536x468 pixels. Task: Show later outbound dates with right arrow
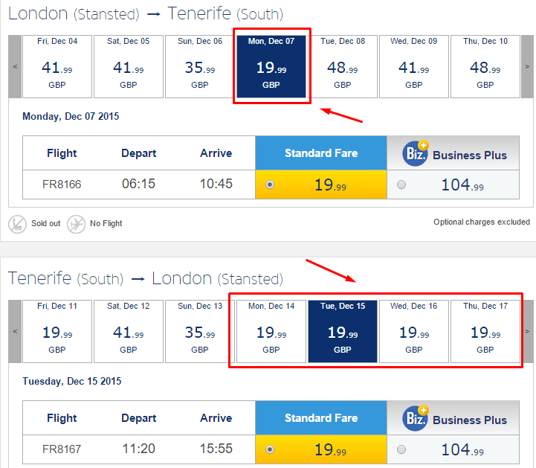click(x=527, y=66)
